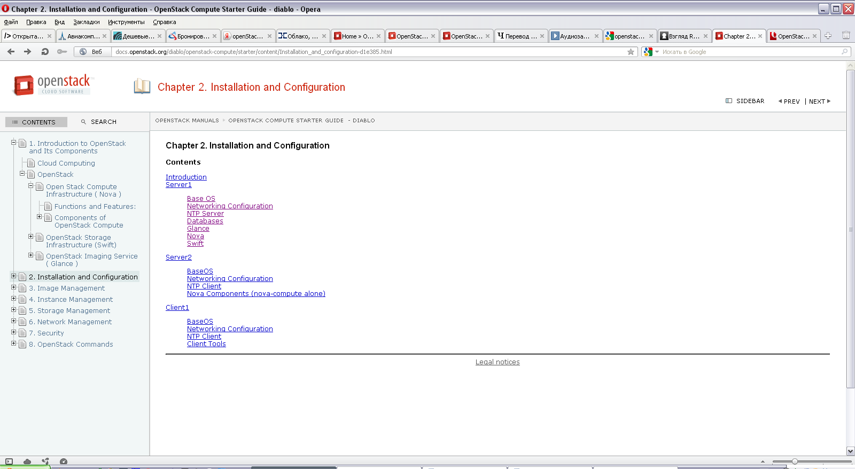
Task: Reload the current page
Action: coord(45,51)
